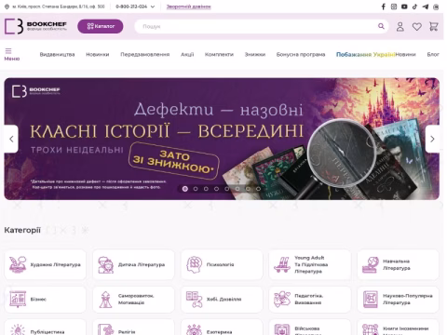Select the sixth banner slide dot

point(237,189)
